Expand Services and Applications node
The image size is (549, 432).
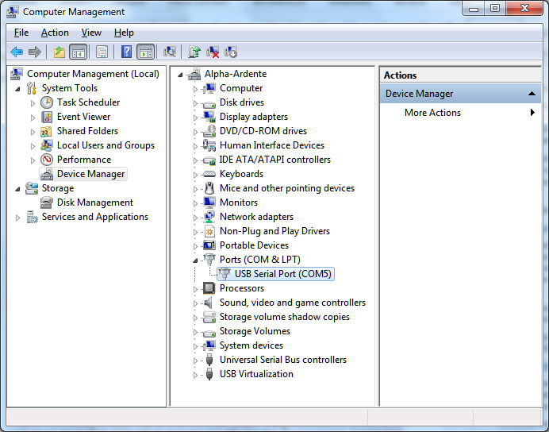(17, 218)
